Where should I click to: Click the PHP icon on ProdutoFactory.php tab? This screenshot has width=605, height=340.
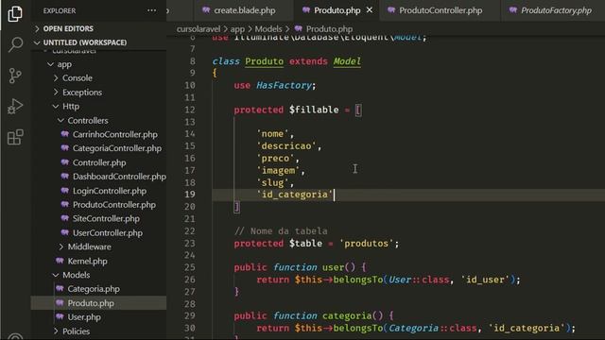[x=512, y=10]
